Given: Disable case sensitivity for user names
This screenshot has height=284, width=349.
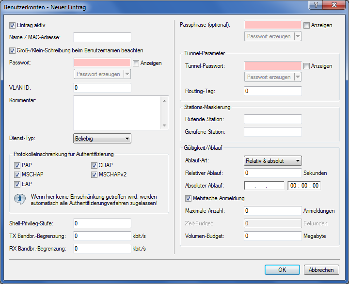Looking at the screenshot, I should (x=13, y=50).
